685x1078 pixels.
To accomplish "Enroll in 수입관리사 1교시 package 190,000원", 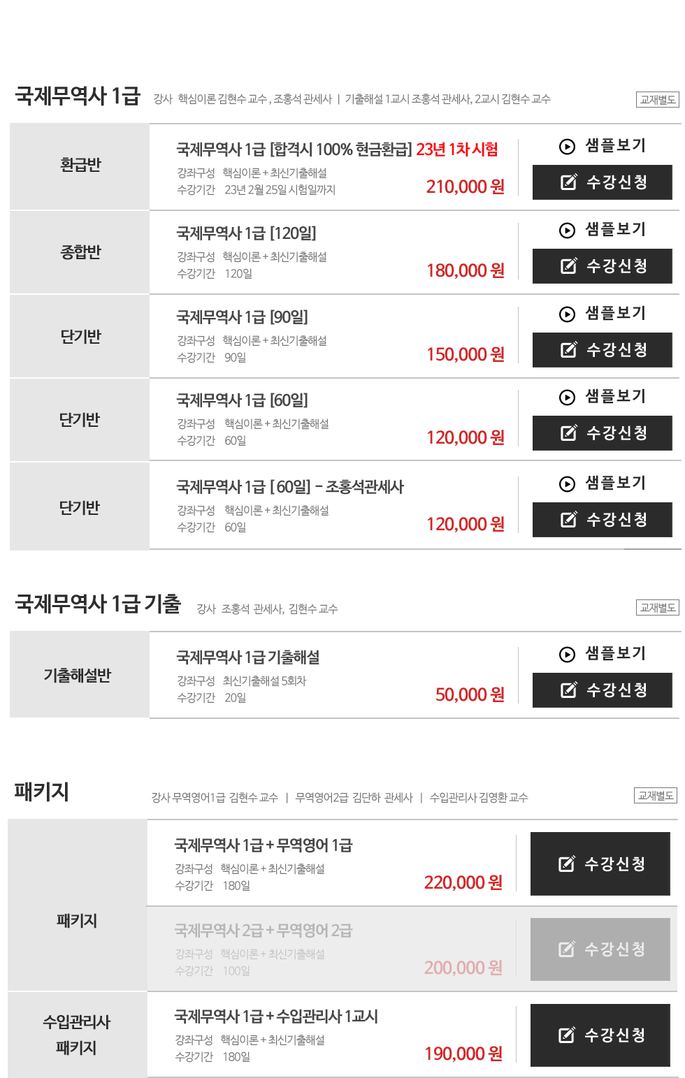I will pos(600,1035).
